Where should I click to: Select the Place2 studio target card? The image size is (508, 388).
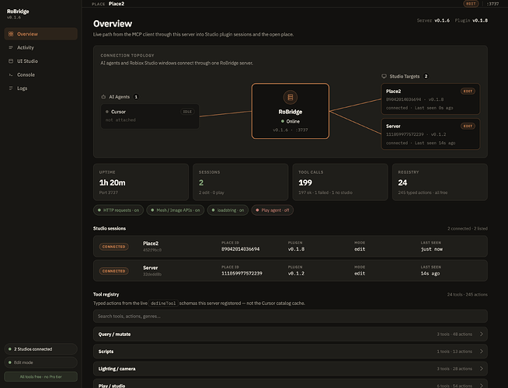coord(430,99)
